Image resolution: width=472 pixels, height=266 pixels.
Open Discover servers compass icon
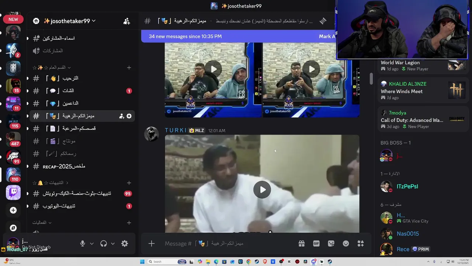tap(13, 228)
